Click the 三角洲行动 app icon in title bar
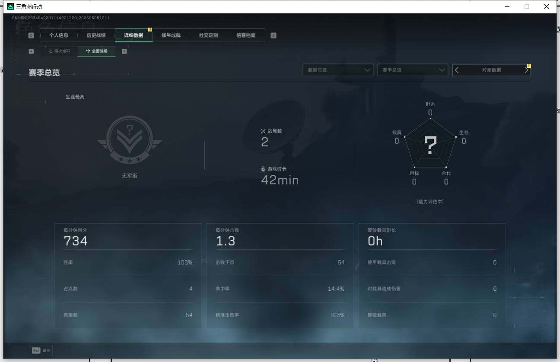The image size is (560, 362). (x=10, y=6)
